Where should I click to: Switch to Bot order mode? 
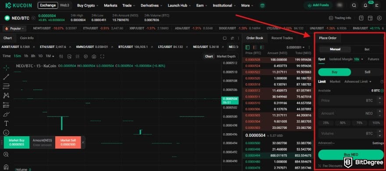click(x=367, y=49)
